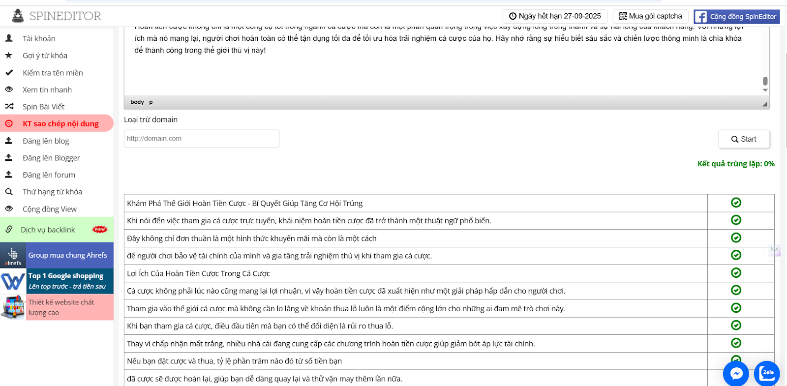Open the Messenger chat bubble

pos(736,374)
